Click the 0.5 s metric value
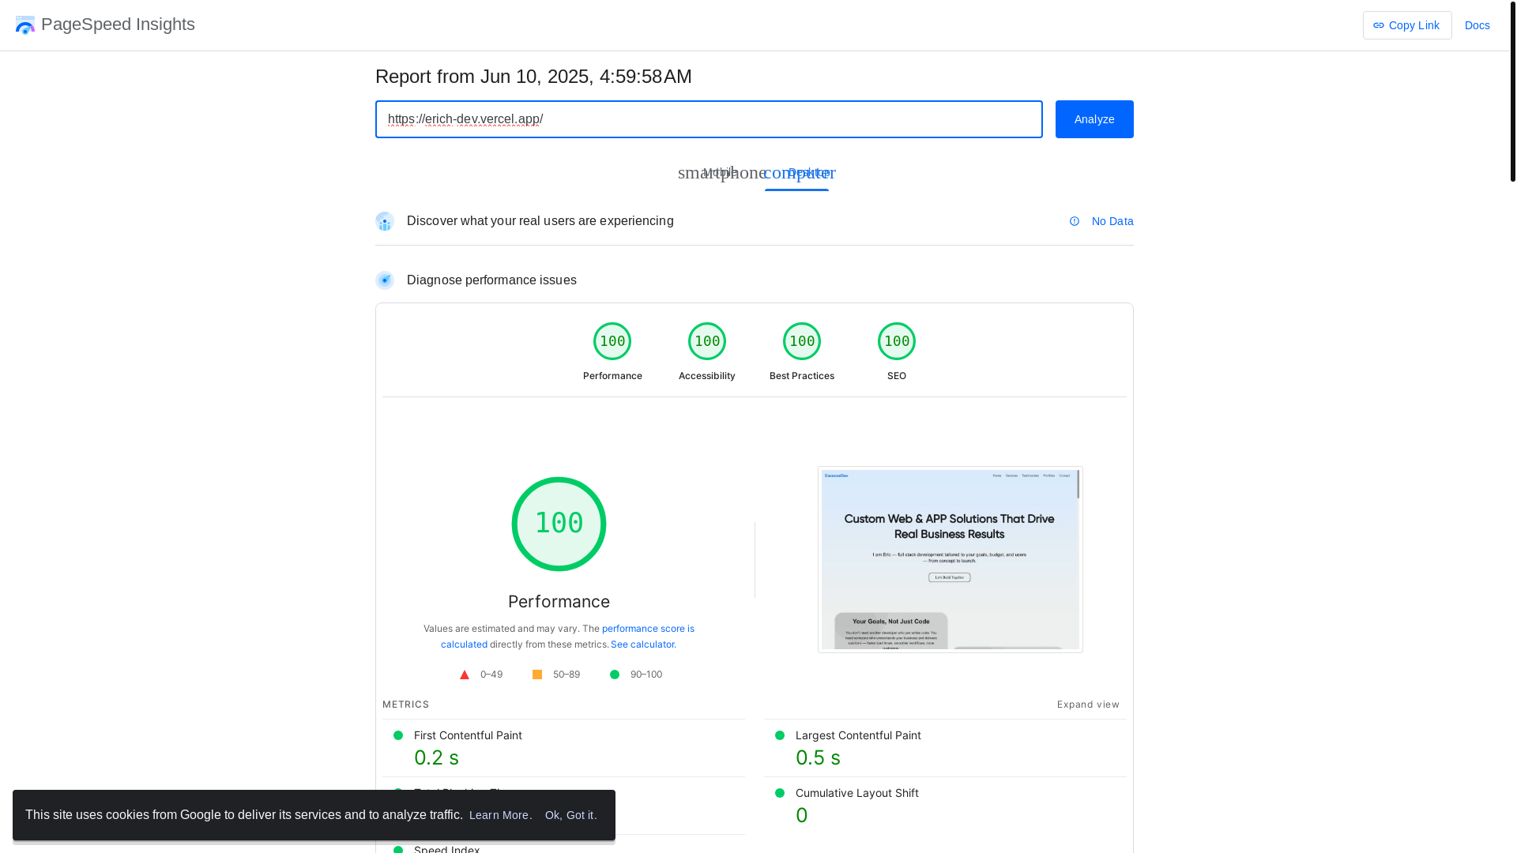The width and height of the screenshot is (1517, 853). [x=818, y=757]
